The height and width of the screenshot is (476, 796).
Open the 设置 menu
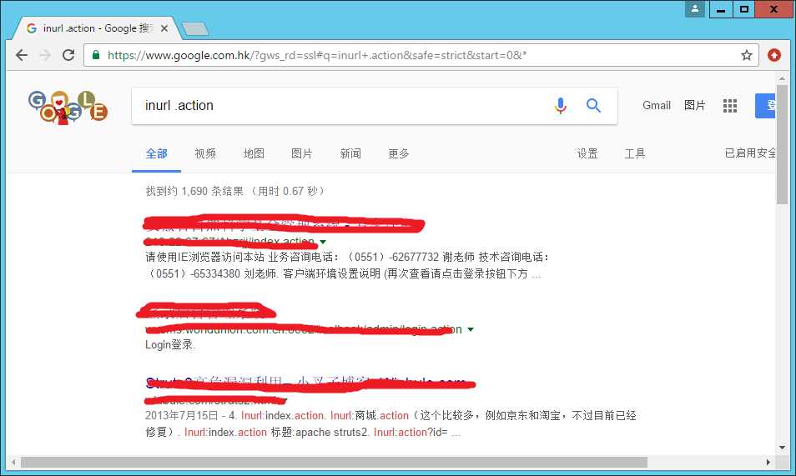[x=587, y=153]
